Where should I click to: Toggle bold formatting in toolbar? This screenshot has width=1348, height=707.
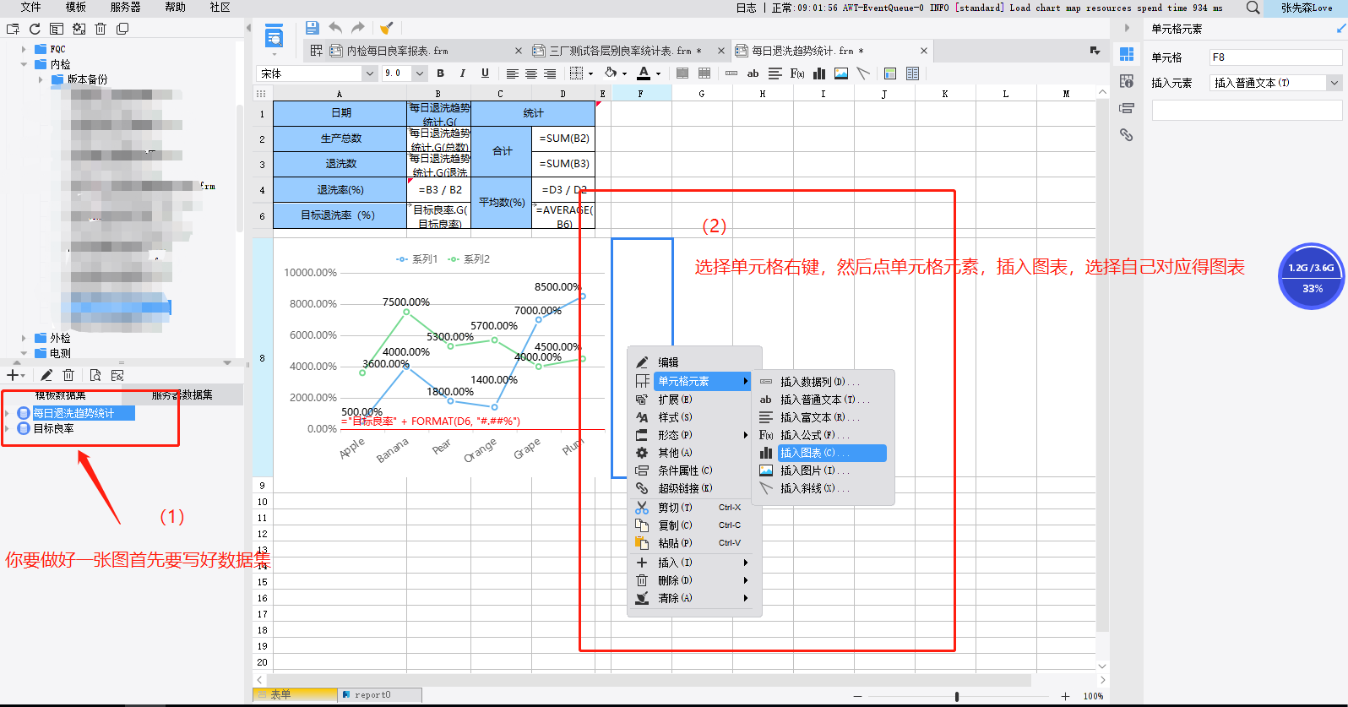click(x=440, y=73)
